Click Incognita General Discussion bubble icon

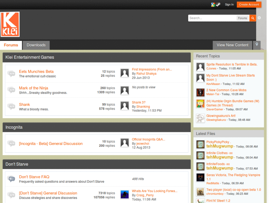tap(11, 143)
